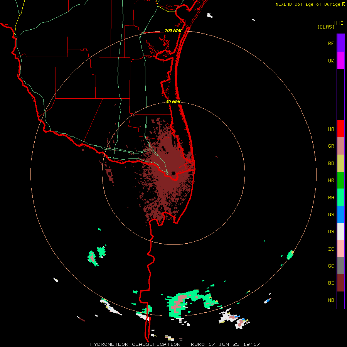Click the DS legend label
This screenshot has width=347, height=347.
pyautogui.click(x=331, y=232)
